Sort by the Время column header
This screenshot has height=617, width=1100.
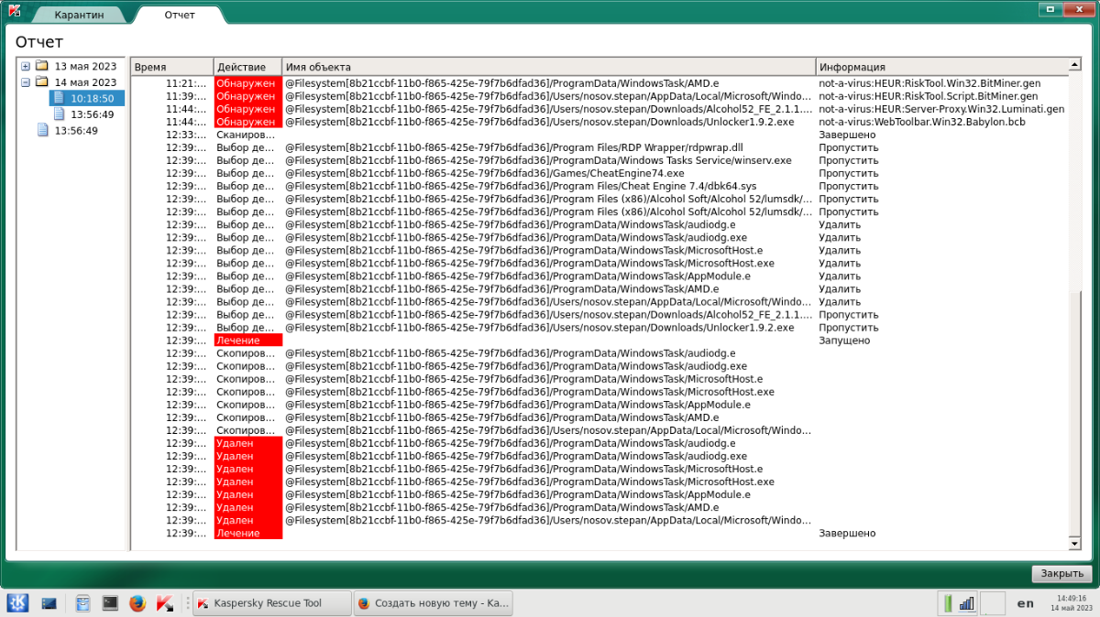pos(172,67)
